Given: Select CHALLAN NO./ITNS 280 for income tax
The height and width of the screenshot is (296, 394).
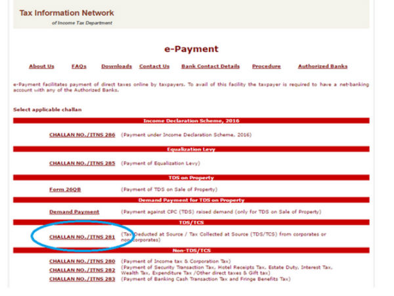Looking at the screenshot, I should tap(82, 262).
